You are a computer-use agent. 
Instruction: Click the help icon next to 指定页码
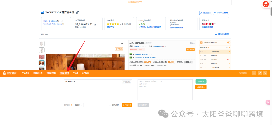(71, 105)
